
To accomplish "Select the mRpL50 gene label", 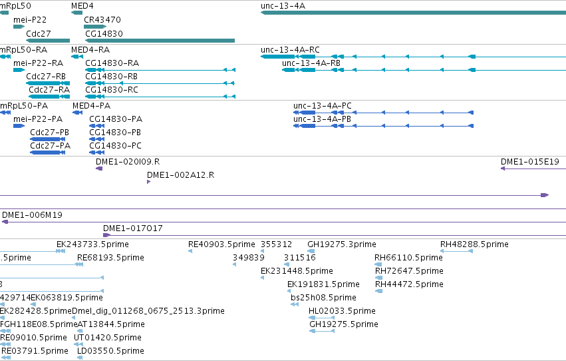I will click(x=15, y=6).
